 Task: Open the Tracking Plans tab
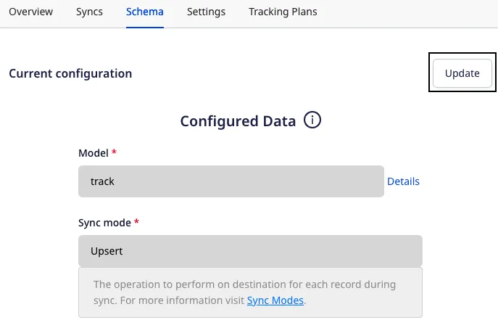(x=283, y=12)
